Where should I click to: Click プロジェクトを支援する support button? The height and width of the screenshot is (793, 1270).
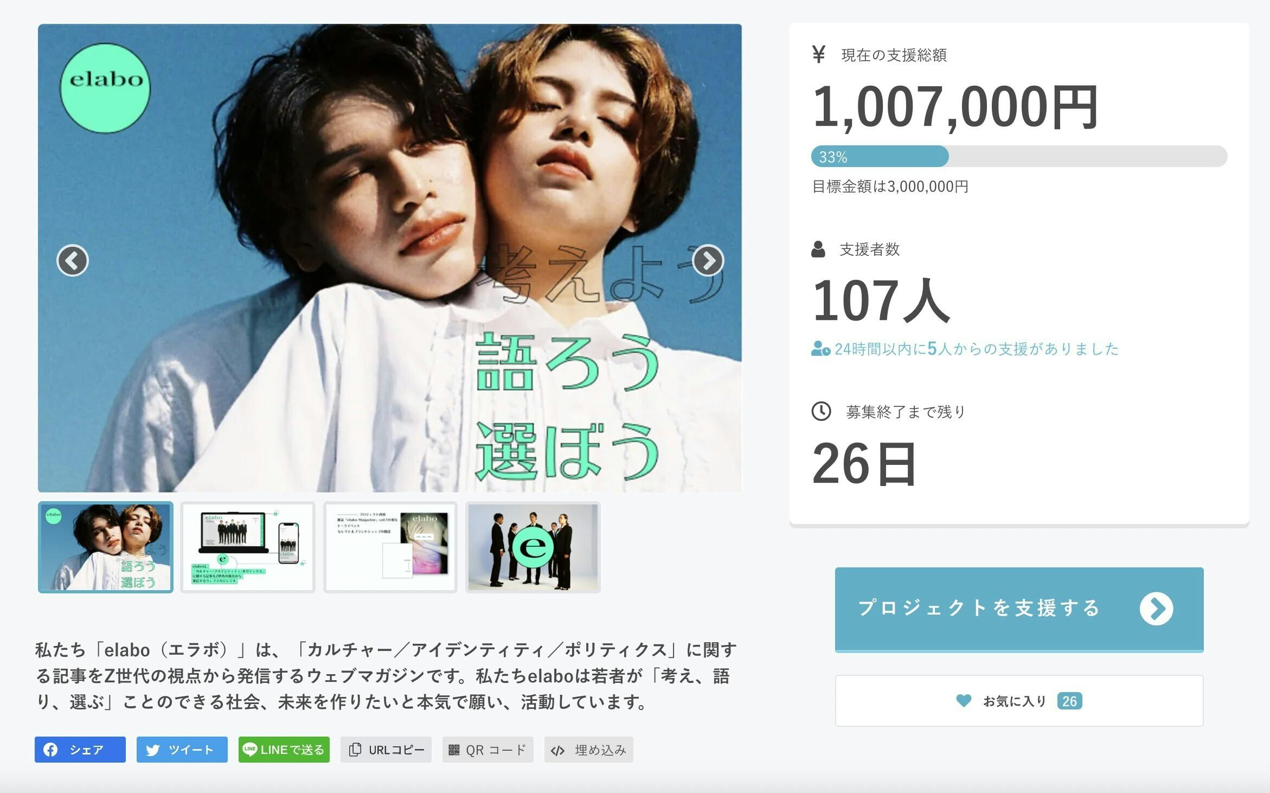(x=1019, y=609)
